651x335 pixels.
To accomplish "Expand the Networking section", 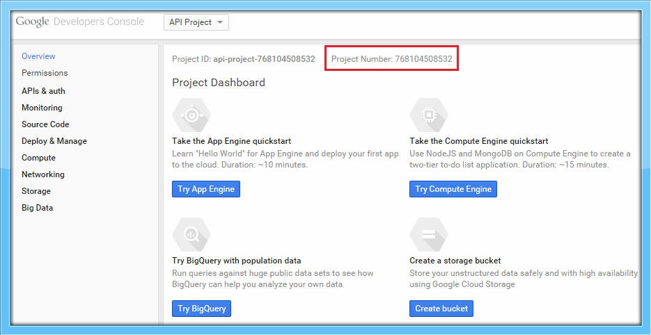I will click(43, 174).
